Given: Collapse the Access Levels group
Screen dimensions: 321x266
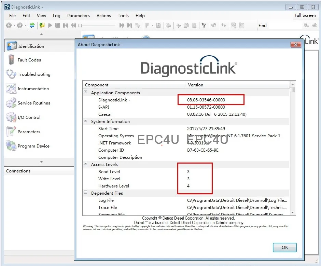Looking at the screenshot, I should tap(86, 164).
